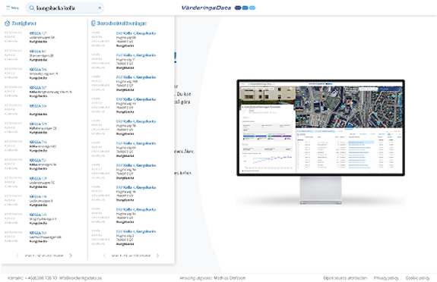
Task: Open the last KOLLA property in Fastigheter list
Action: click(x=38, y=233)
